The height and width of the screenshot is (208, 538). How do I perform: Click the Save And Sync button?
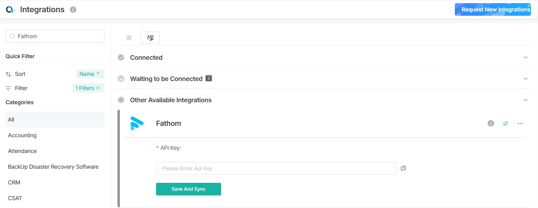(x=188, y=189)
